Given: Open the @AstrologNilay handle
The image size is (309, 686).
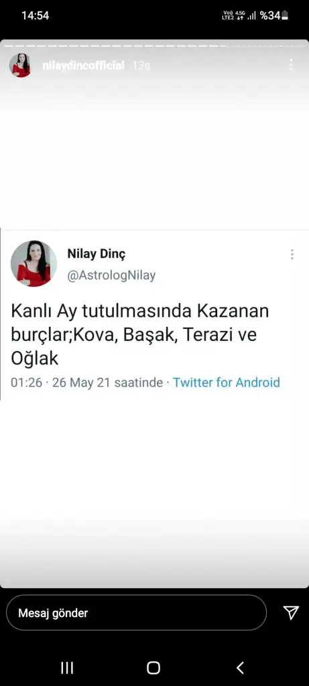Looking at the screenshot, I should pyautogui.click(x=111, y=275).
